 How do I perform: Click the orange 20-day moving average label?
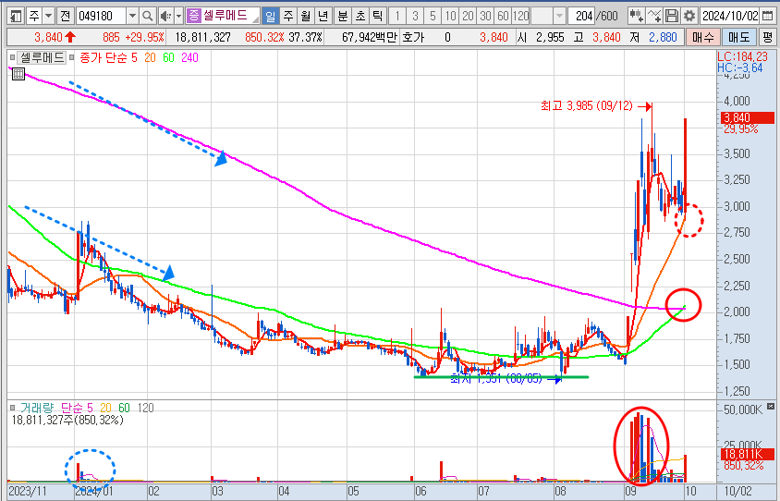150,57
